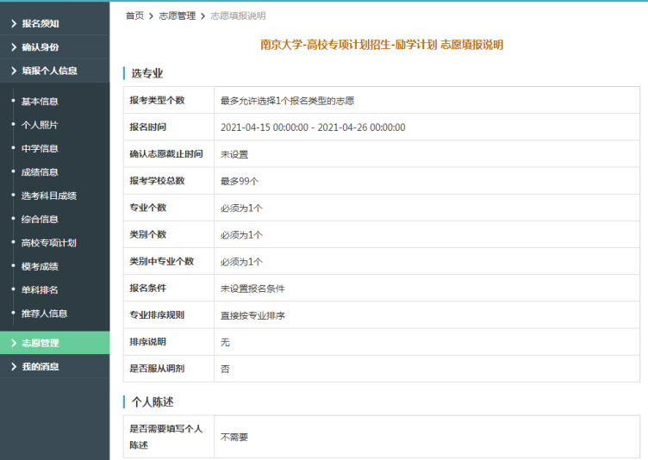
Task: Open 单科排名 submenu item
Action: [x=40, y=289]
